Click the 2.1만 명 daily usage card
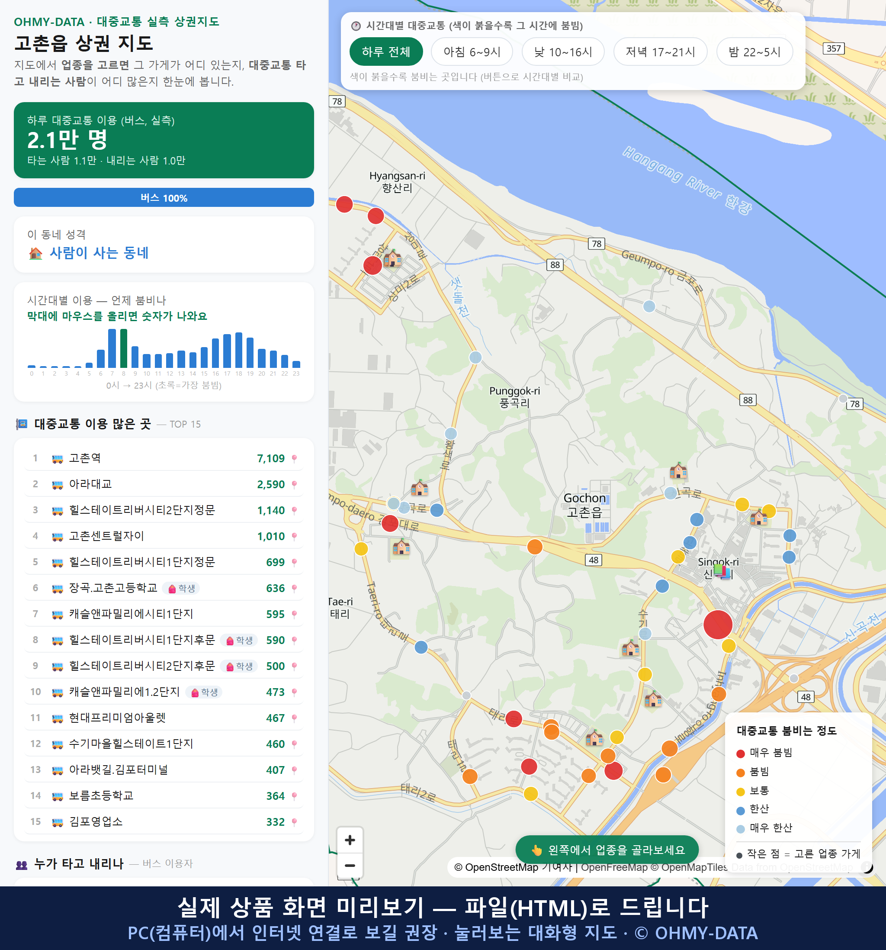This screenshot has width=886, height=950. 164,140
